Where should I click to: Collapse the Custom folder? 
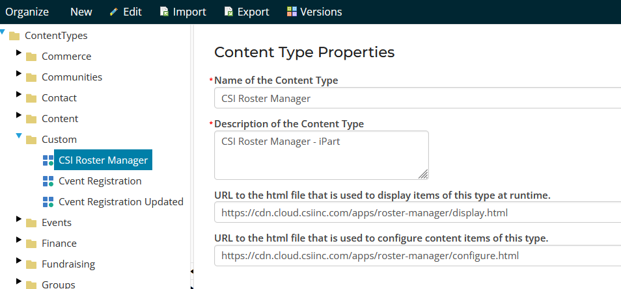click(x=19, y=136)
